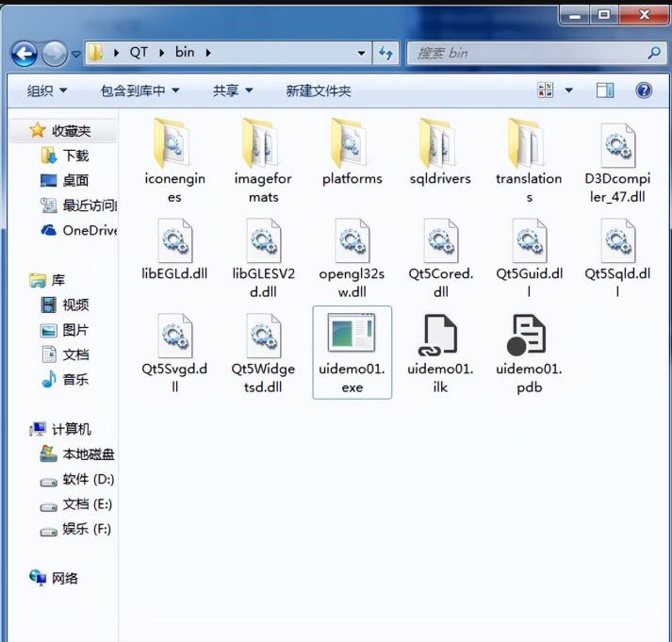Expand the view options dropdown arrow
Screen dimensions: 672x642
[x=568, y=91]
